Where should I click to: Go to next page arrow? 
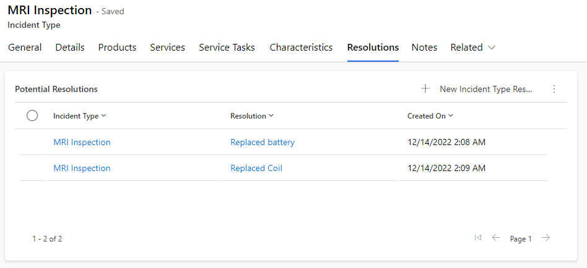[x=546, y=238]
